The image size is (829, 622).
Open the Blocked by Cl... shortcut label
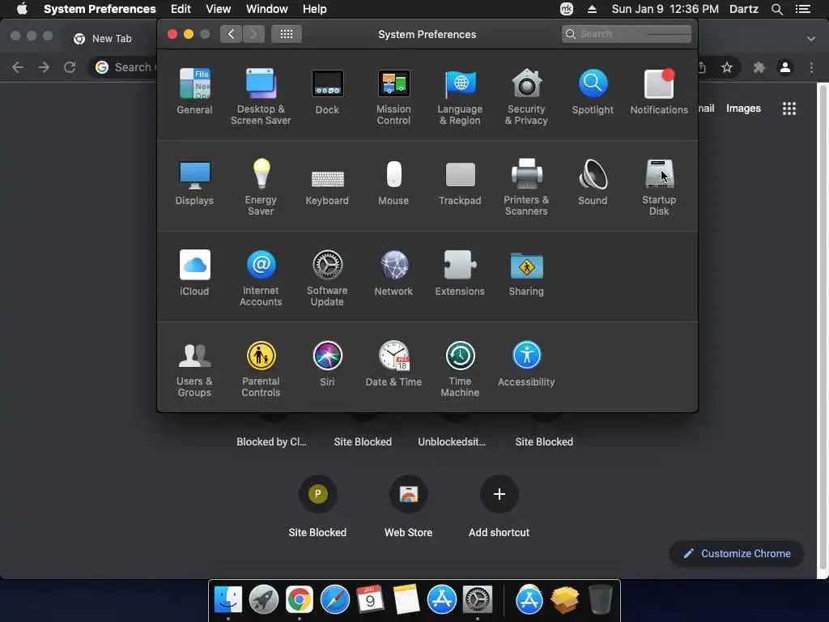272,441
